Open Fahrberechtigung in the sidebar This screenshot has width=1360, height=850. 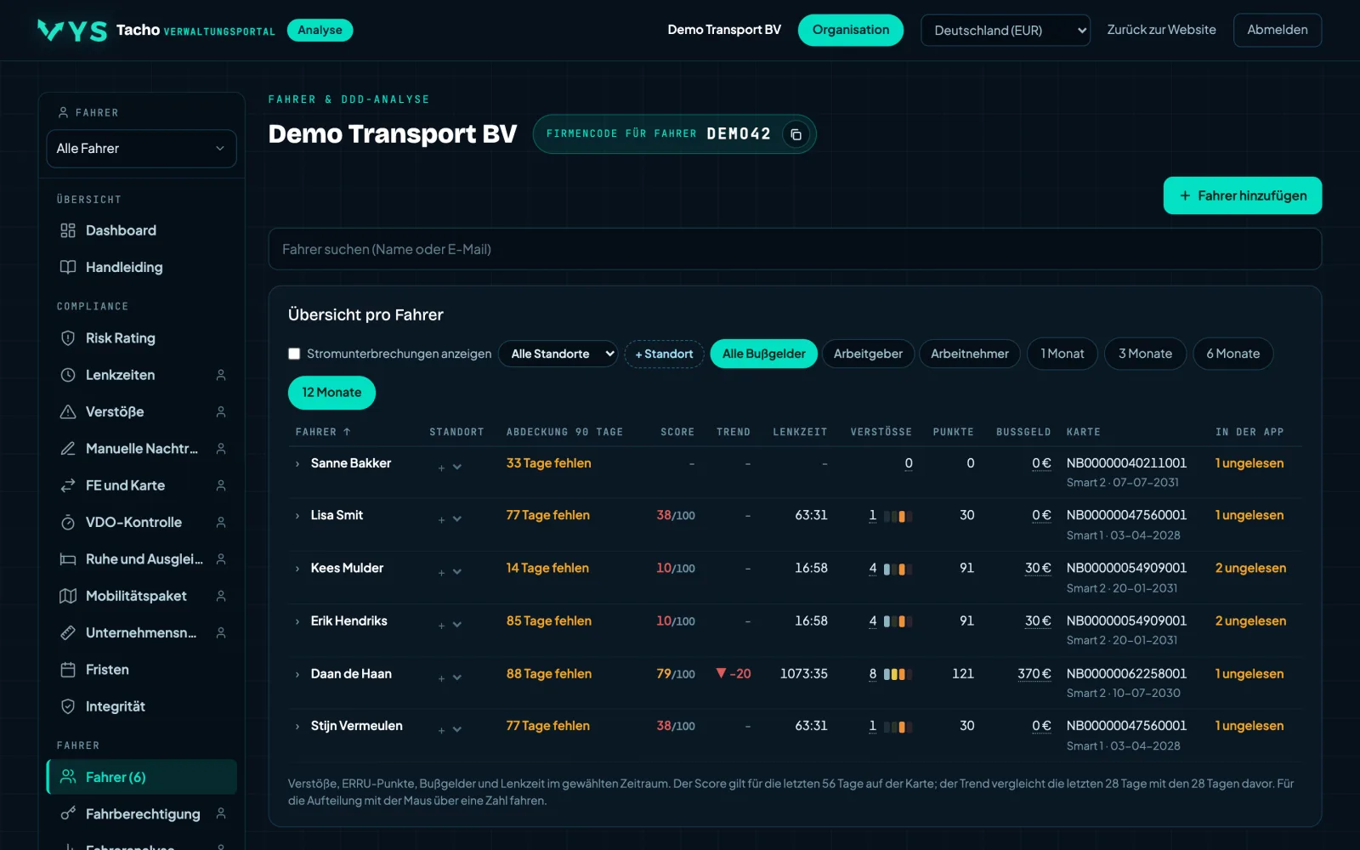(141, 813)
